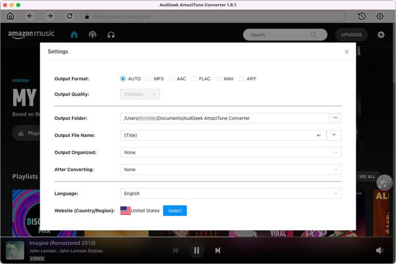396x264 pixels.
Task: Select the AUTO output format
Action: [x=123, y=79]
